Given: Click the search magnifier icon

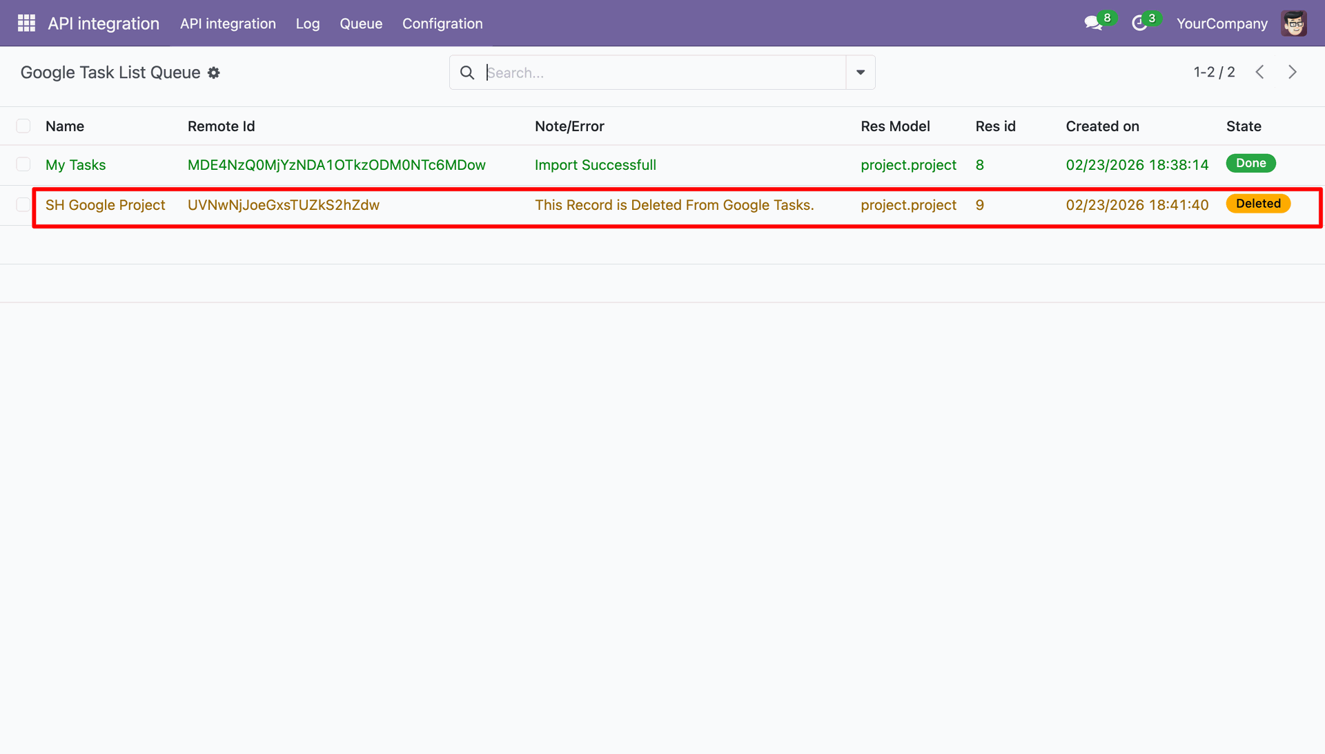Looking at the screenshot, I should pos(467,72).
